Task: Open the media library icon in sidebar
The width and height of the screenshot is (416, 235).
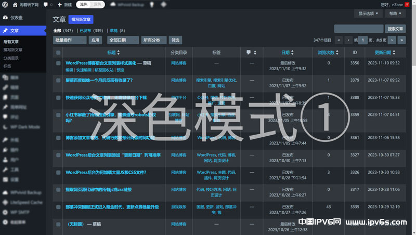Action: coord(5,77)
